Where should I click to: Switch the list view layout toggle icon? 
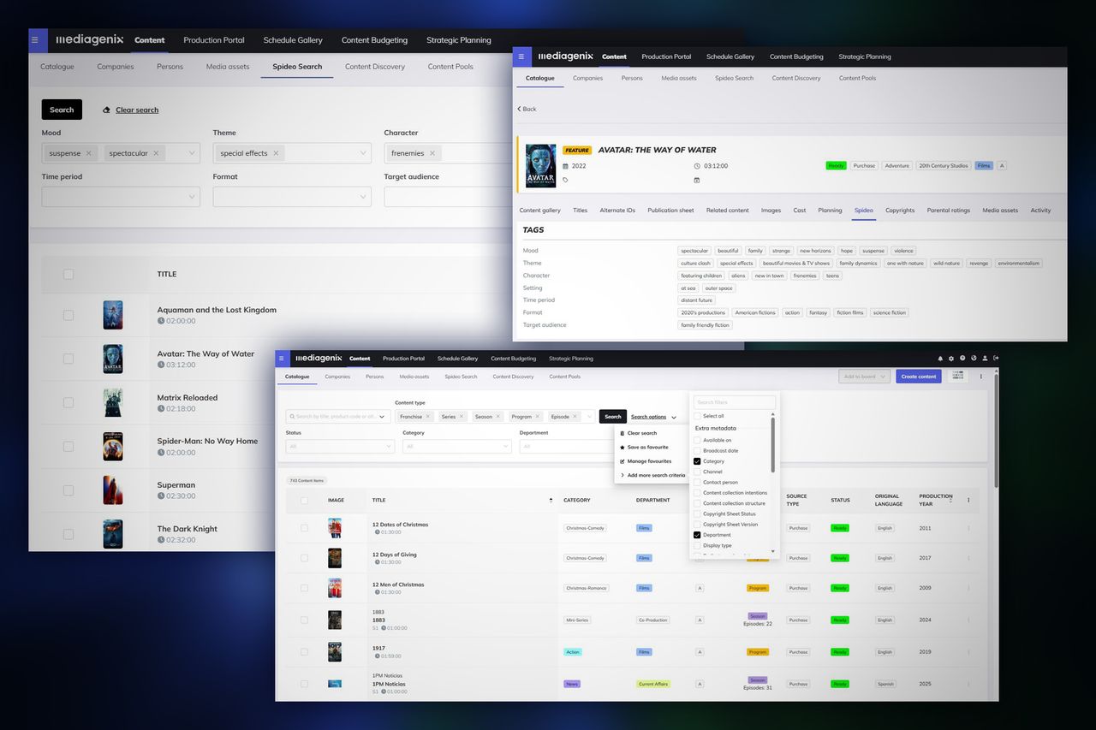coord(957,377)
